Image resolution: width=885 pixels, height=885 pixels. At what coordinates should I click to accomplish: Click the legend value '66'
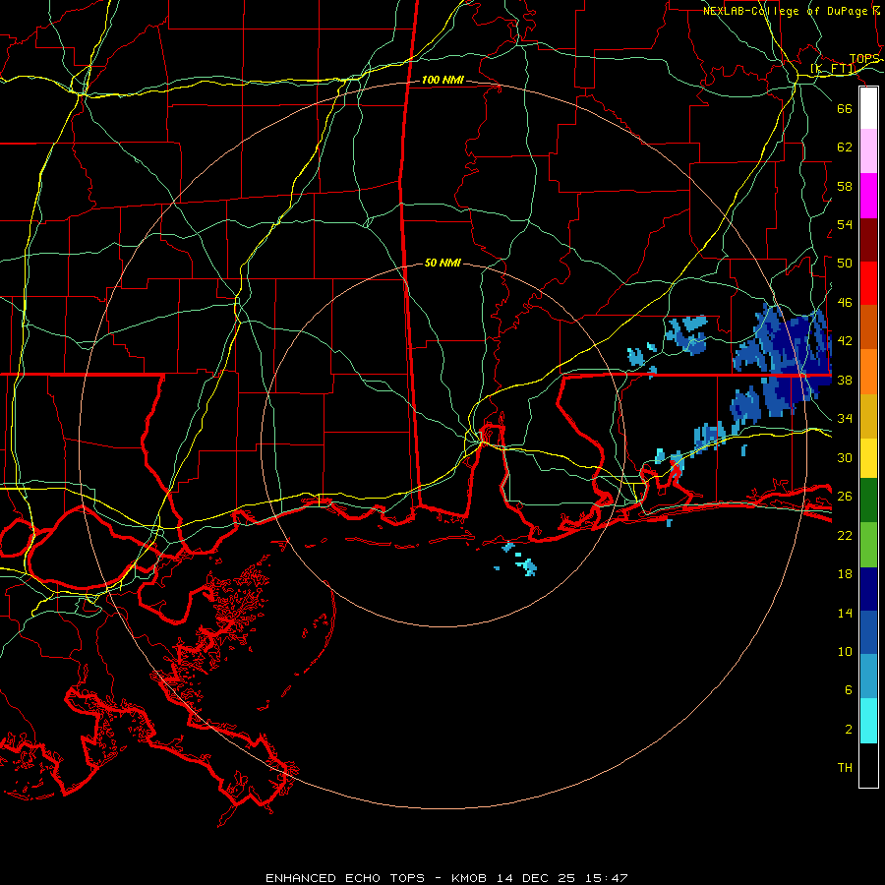coord(845,108)
